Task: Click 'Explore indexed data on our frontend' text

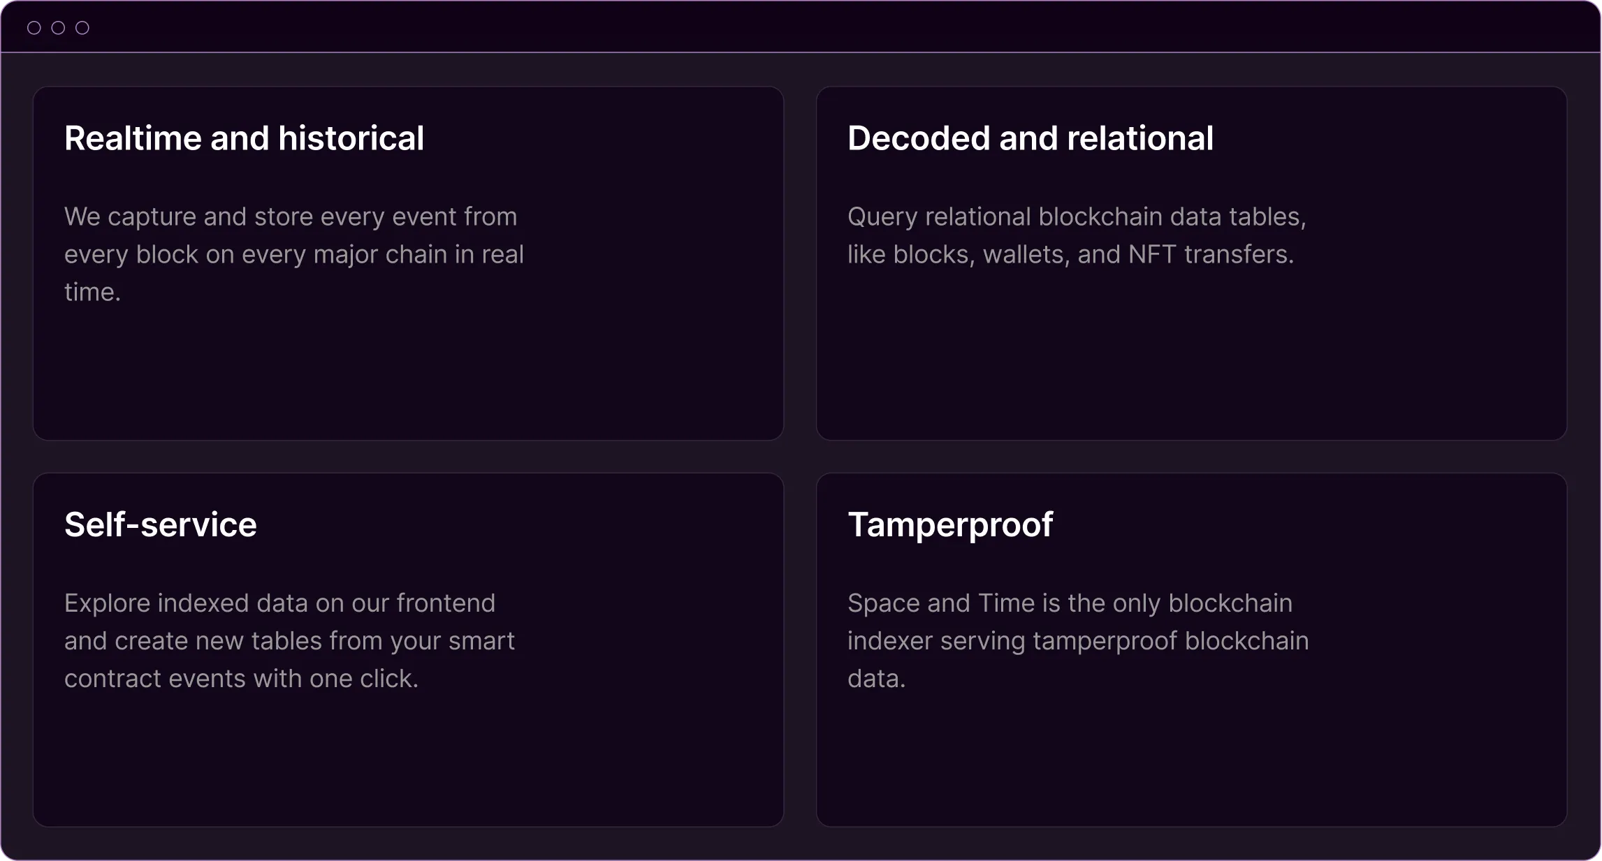Action: click(x=279, y=603)
